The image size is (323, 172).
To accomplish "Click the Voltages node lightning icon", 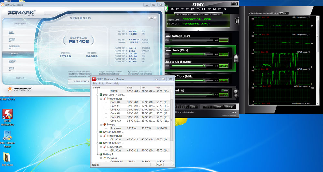I will tap(105, 158).
